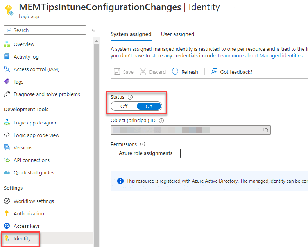The height and width of the screenshot is (247, 308).
Task: Click the Quick start guides cloud icon
Action: 7,172
